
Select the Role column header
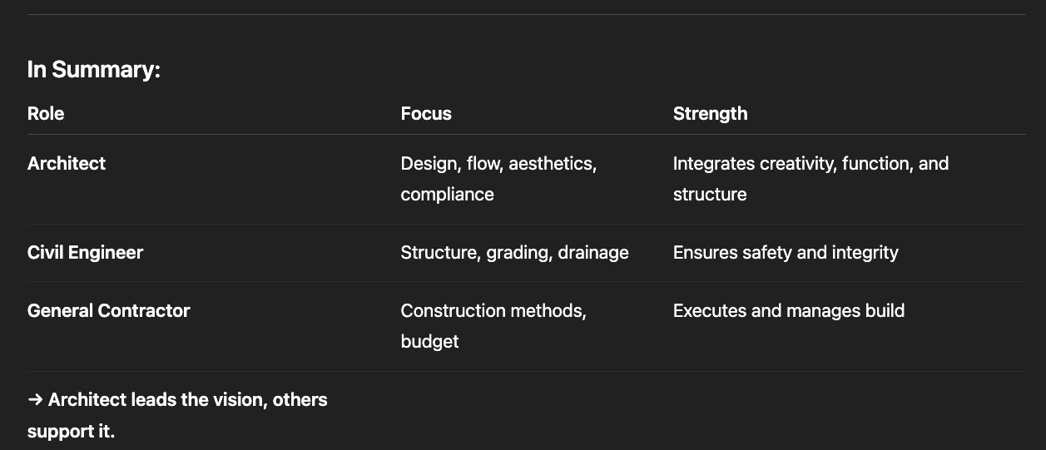click(x=46, y=114)
